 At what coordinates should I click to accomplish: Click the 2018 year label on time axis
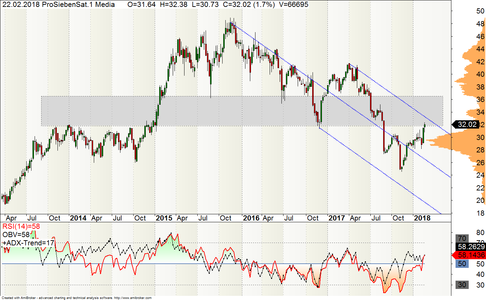point(422,218)
